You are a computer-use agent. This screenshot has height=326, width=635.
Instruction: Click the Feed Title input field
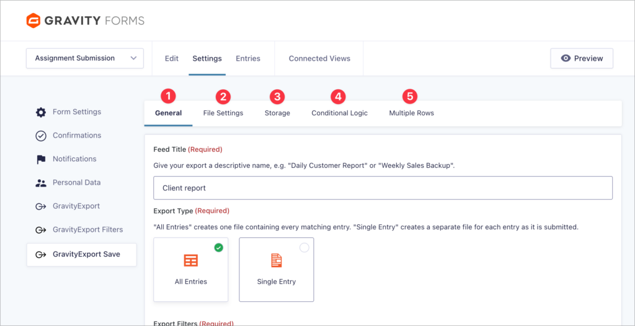tap(383, 188)
